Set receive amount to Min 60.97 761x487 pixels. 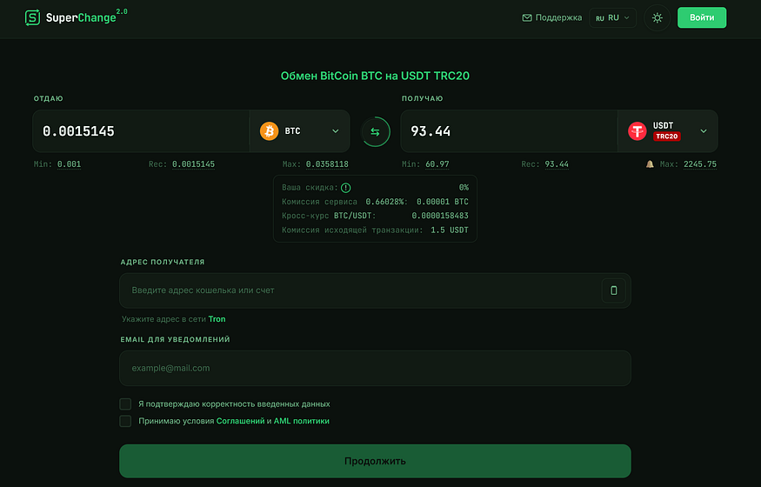pyautogui.click(x=437, y=164)
